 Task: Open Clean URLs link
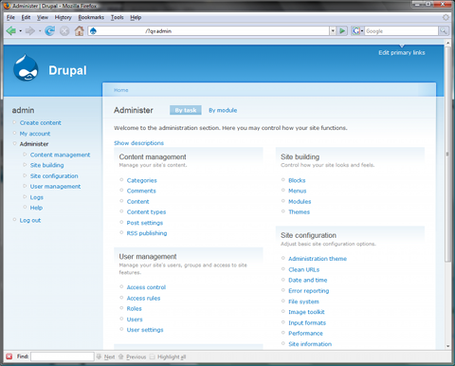[303, 269]
